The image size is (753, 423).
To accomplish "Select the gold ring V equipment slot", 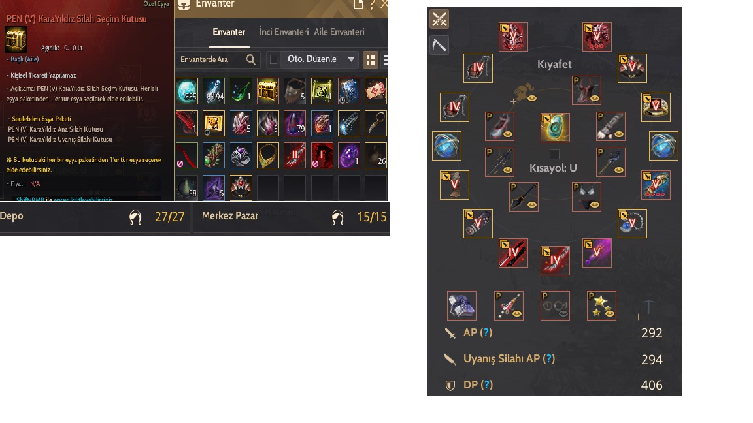I will pyautogui.click(x=656, y=108).
